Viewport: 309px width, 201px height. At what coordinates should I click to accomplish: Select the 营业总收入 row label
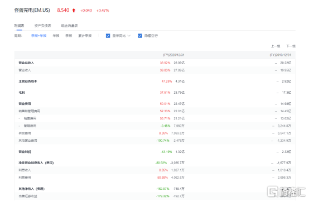tap(26, 63)
